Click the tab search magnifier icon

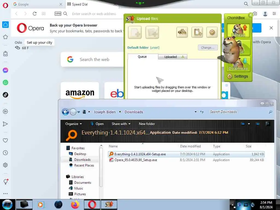click(x=246, y=4)
